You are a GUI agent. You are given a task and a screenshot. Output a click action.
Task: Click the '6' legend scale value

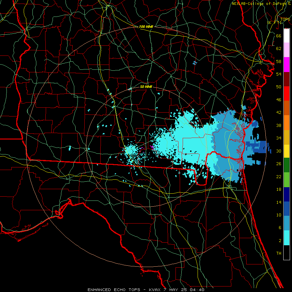point(280,228)
